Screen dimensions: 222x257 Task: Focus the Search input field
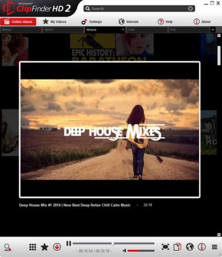coord(139,9)
